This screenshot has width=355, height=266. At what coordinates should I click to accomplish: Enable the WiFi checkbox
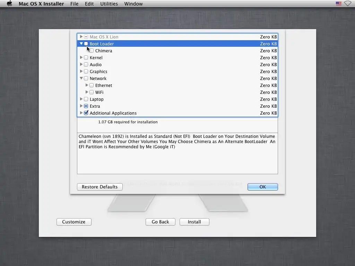(x=92, y=92)
